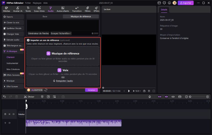
Task: Open the Aide menu
Action: point(45,3)
